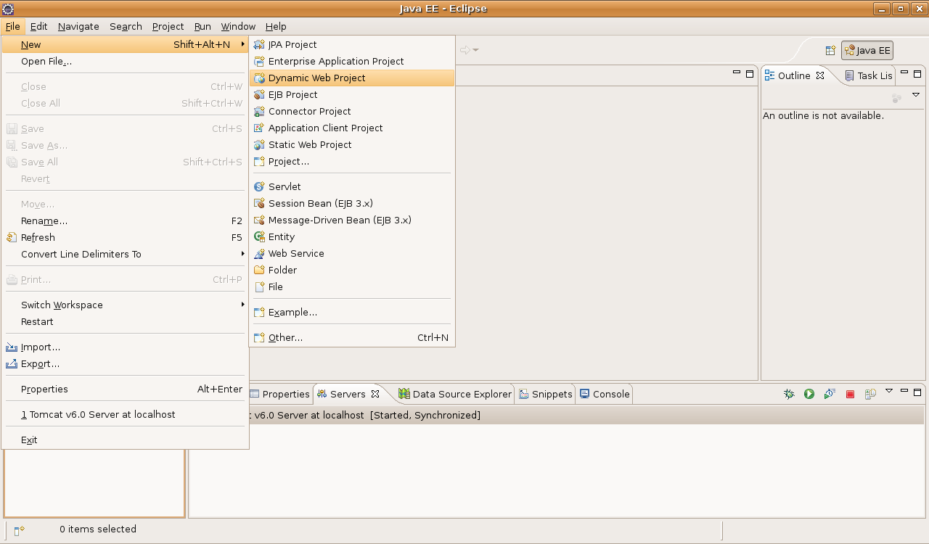The image size is (929, 544).
Task: Choose Dynamic Web Project
Action: (x=352, y=78)
